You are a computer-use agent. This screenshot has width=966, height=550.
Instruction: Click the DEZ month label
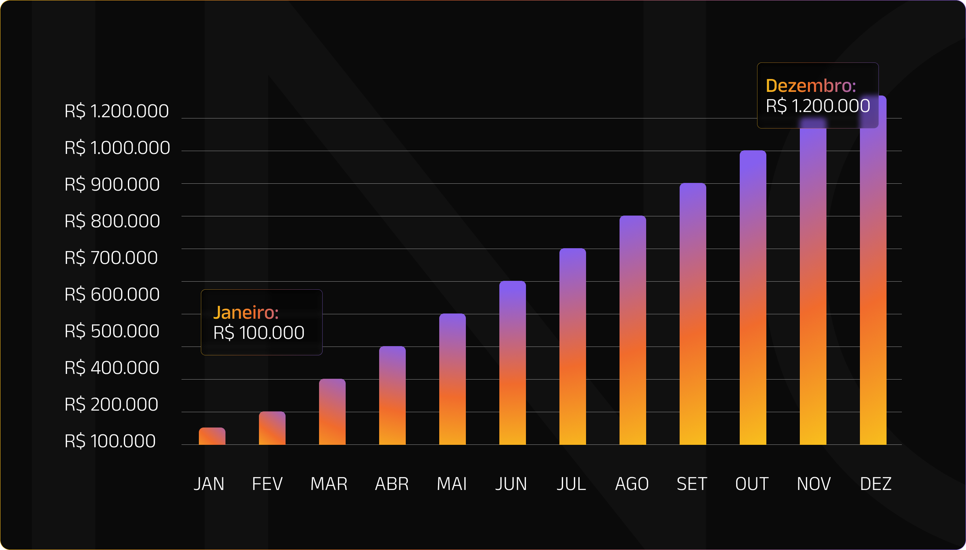pyautogui.click(x=875, y=484)
